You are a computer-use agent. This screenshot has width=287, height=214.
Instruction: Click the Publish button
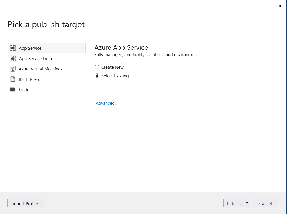[234, 203]
